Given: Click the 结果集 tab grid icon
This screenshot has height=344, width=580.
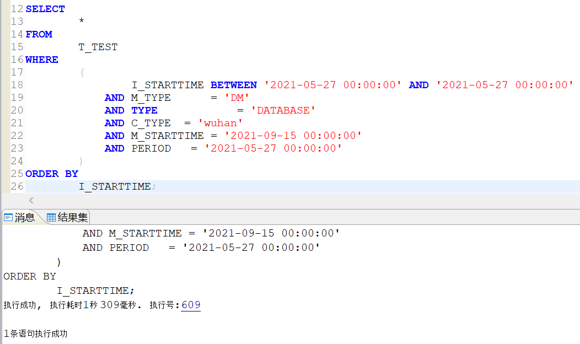Looking at the screenshot, I should coord(51,217).
